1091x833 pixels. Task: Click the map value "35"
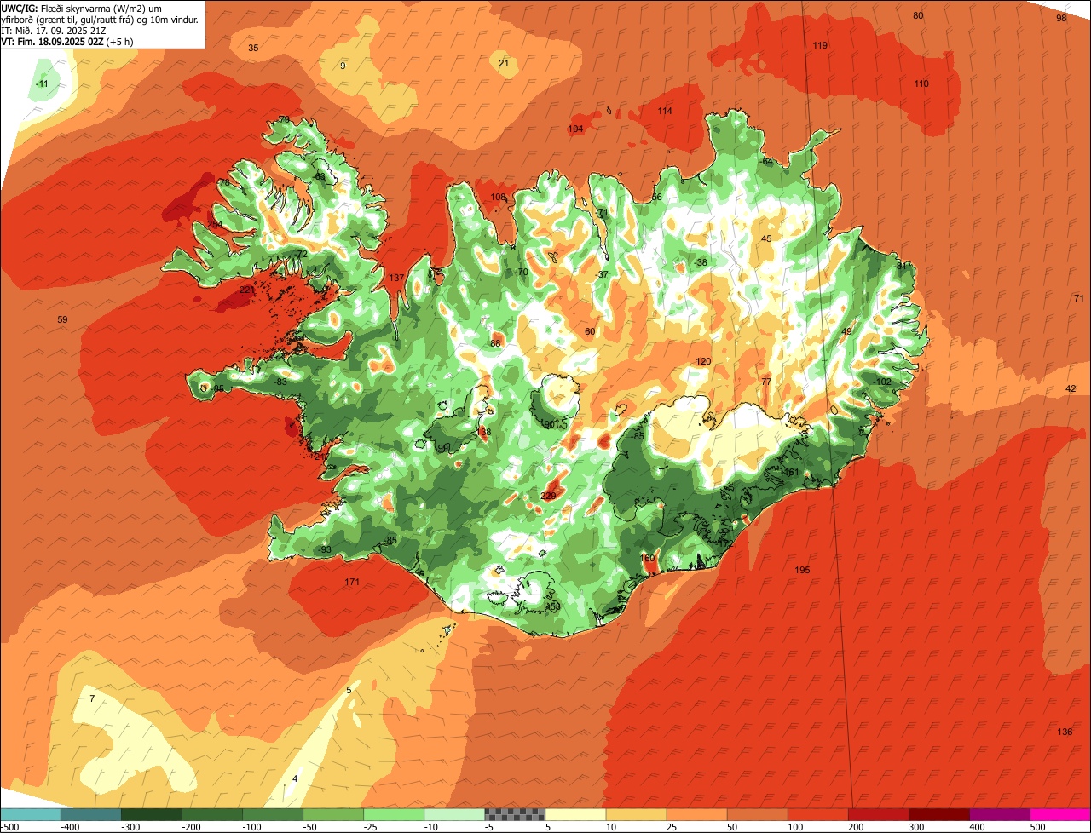pos(253,48)
